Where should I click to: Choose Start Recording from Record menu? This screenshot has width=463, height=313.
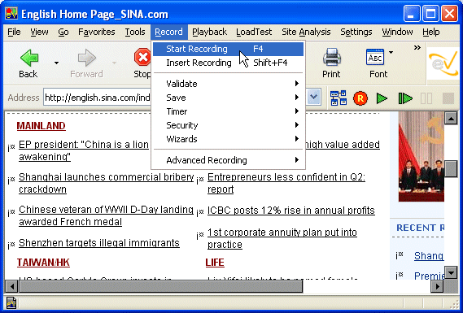[229, 49]
